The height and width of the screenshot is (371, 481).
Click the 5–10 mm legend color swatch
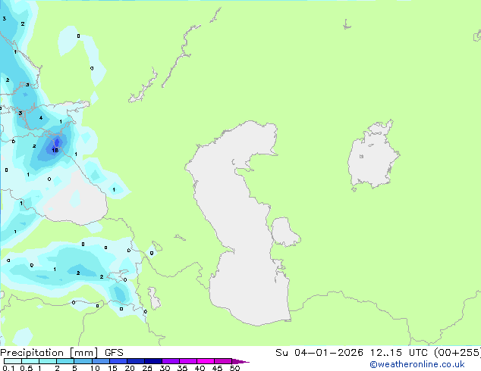coord(83,361)
